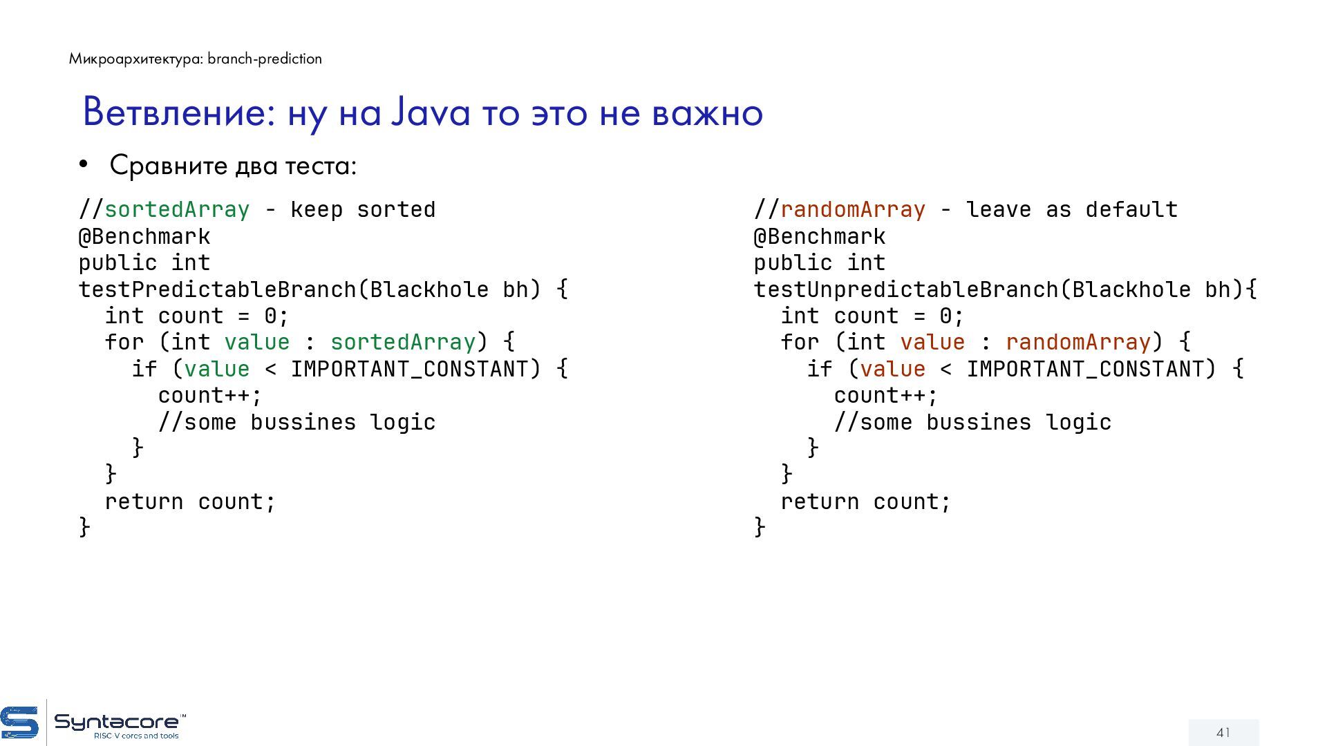The image size is (1327, 746).
Task: Click 'testUnpredictableBranch' method name
Action: click(x=905, y=289)
